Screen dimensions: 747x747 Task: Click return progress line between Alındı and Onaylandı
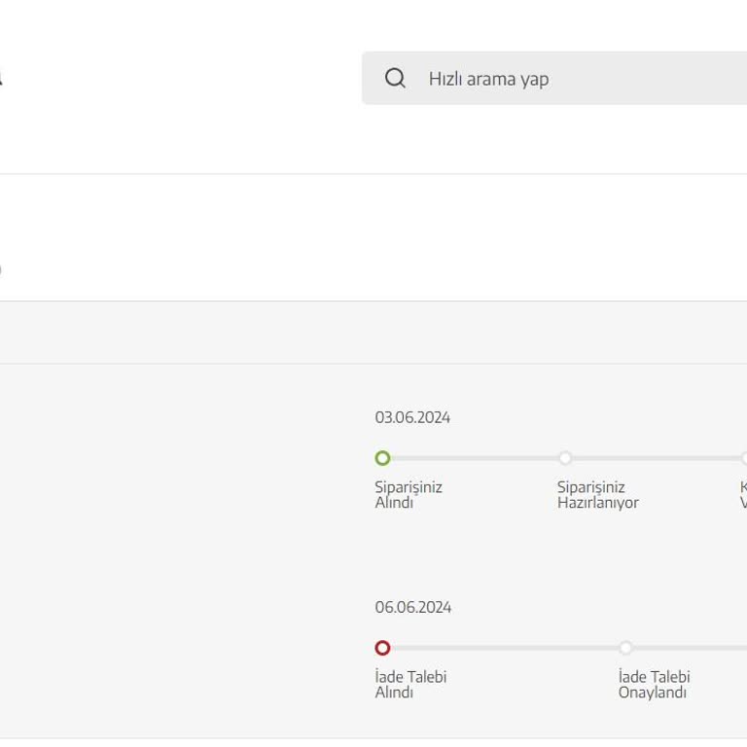(504, 648)
